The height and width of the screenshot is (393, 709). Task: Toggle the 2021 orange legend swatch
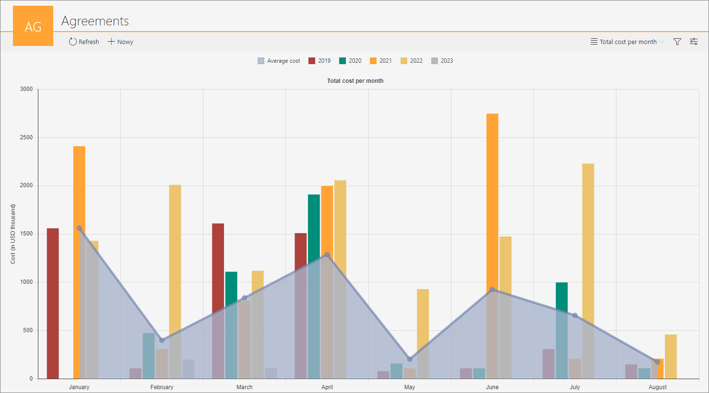(x=373, y=61)
